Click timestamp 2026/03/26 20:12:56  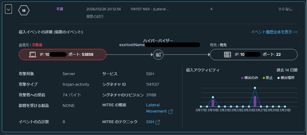coord(104,9)
